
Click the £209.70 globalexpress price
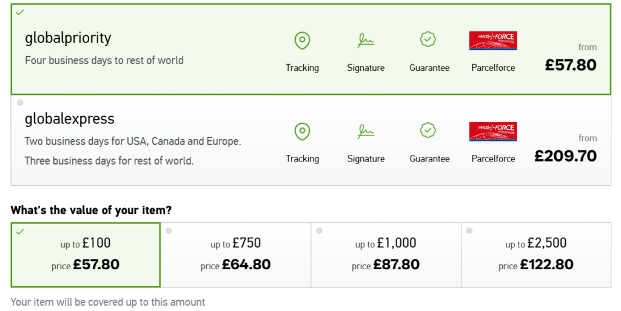565,156
